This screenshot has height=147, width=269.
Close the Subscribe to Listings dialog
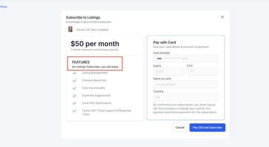click(x=222, y=17)
